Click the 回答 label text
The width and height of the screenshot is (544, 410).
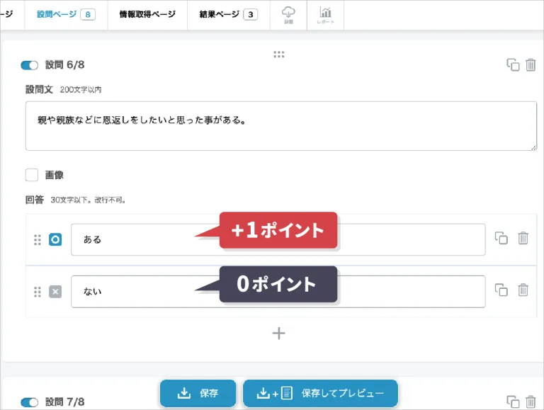[x=35, y=200]
